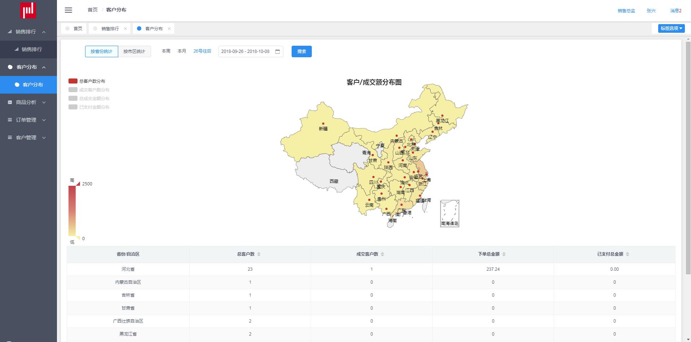Sort by 总客户数 column arrows
This screenshot has width=691, height=342.
(x=259, y=254)
